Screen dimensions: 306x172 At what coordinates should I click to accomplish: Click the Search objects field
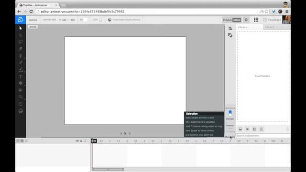[263, 136]
